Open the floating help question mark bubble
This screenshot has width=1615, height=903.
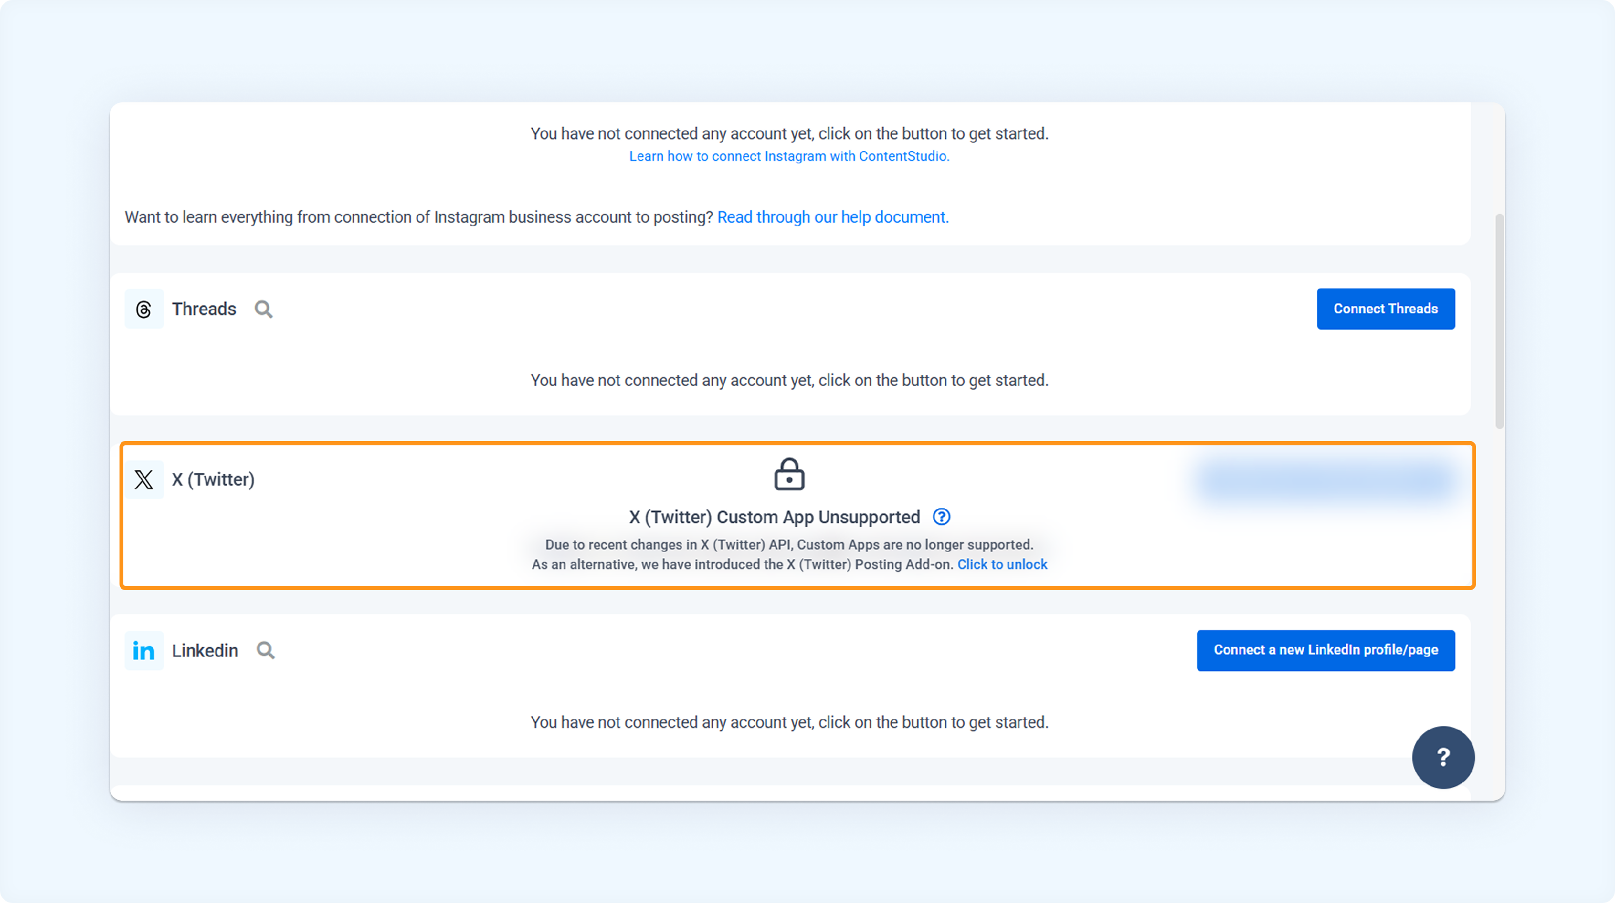point(1443,758)
